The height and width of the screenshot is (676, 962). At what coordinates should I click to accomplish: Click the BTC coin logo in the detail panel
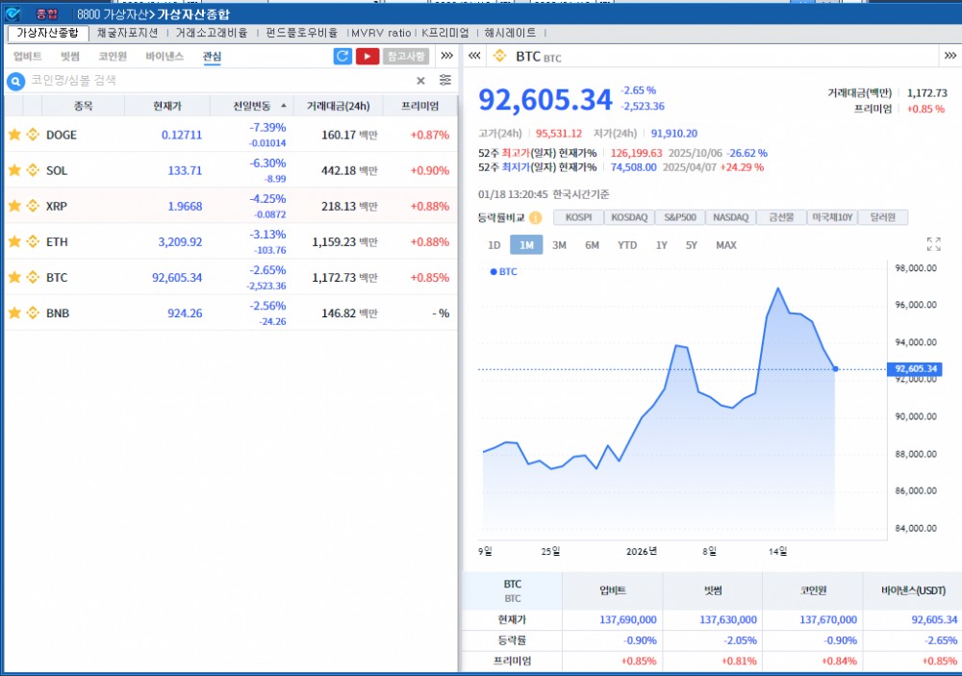pyautogui.click(x=498, y=56)
